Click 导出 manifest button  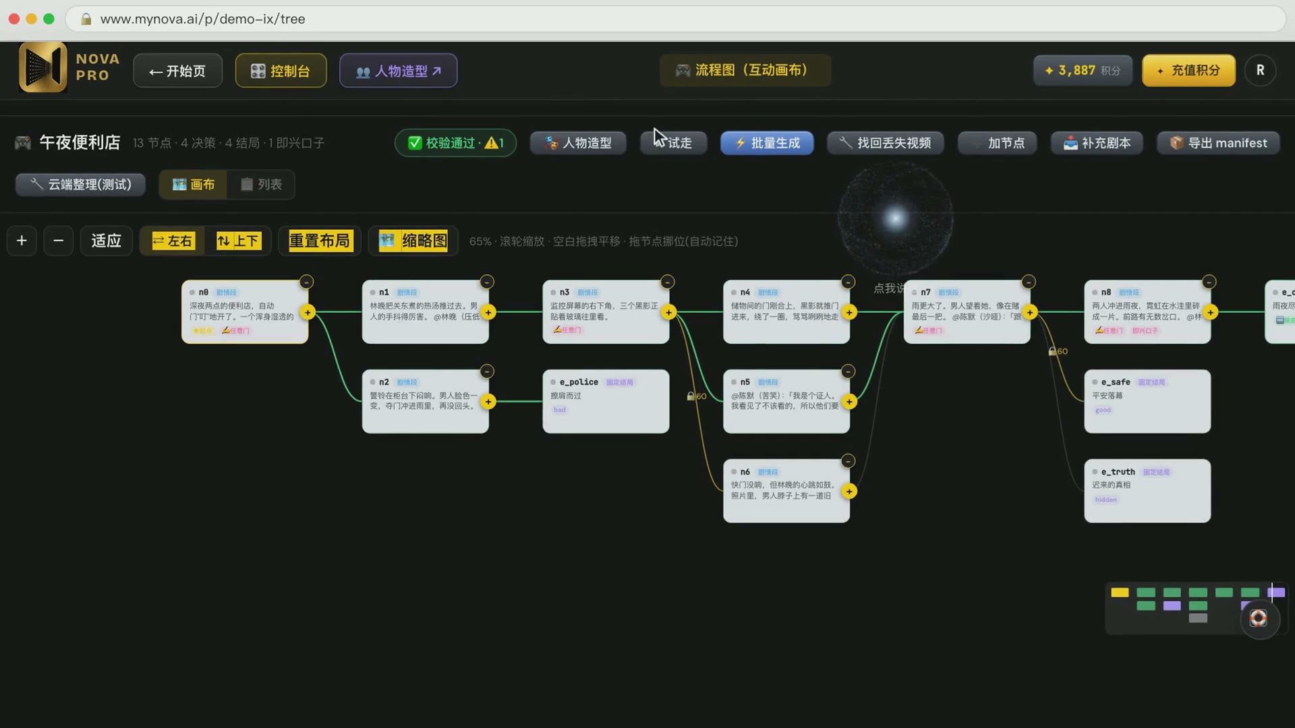coord(1218,143)
